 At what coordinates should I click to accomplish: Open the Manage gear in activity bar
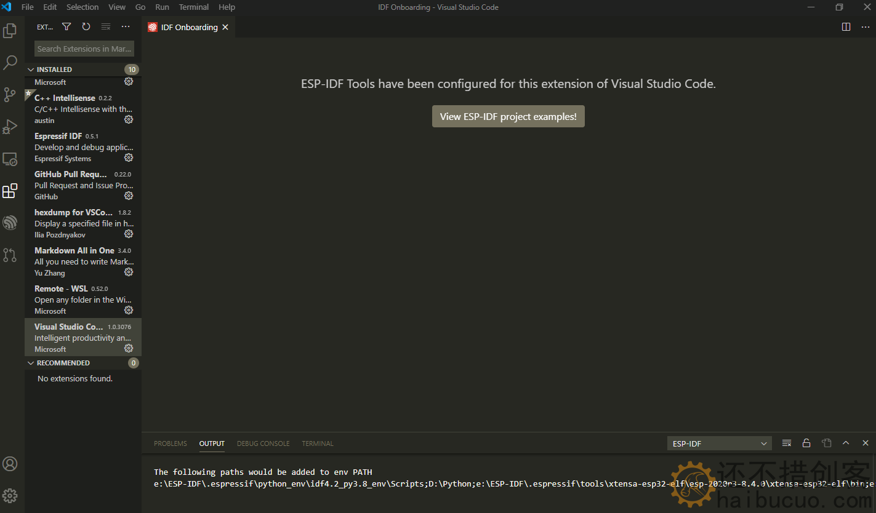[10, 496]
